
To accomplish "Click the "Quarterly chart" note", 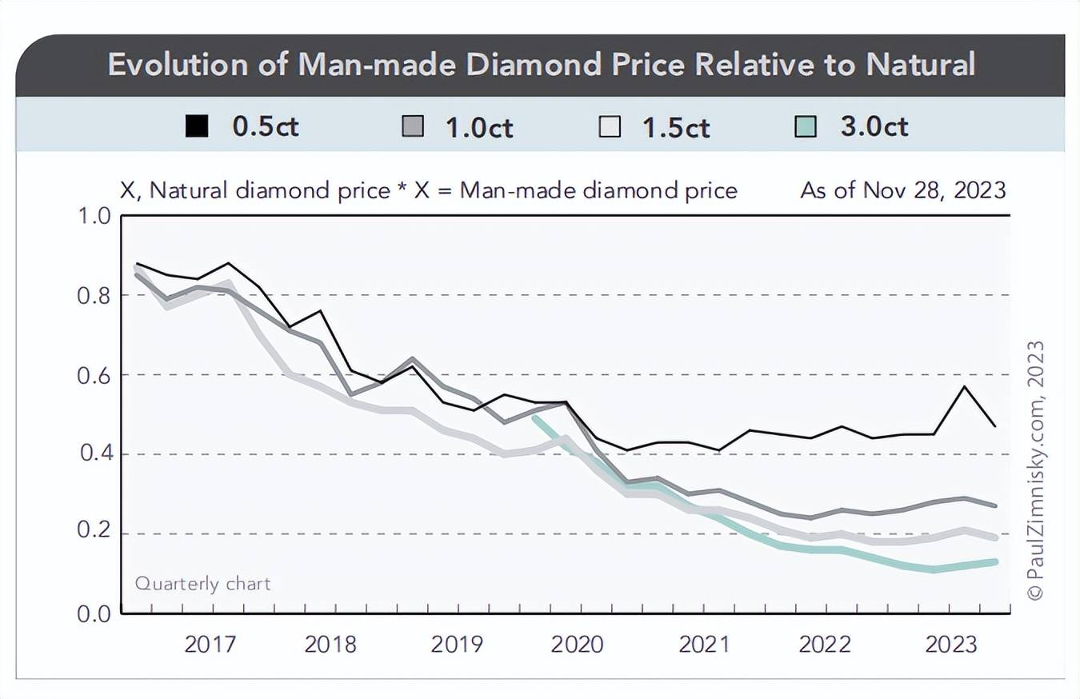I will coord(203,583).
